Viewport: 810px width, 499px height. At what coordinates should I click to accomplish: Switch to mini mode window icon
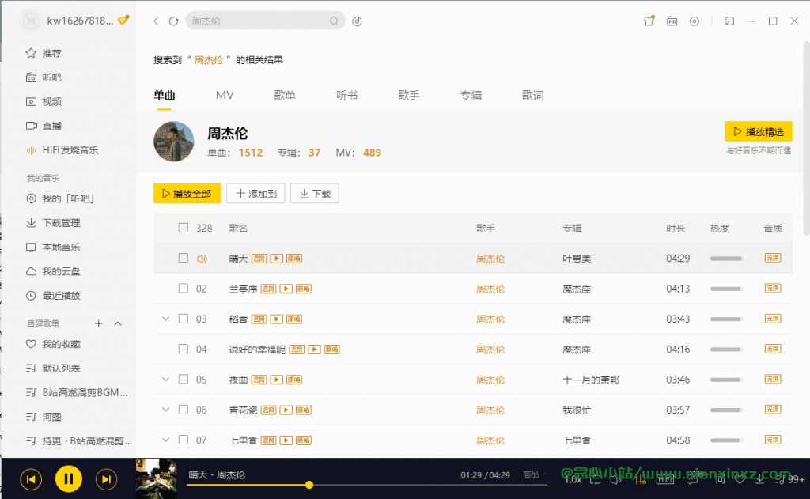pyautogui.click(x=729, y=21)
